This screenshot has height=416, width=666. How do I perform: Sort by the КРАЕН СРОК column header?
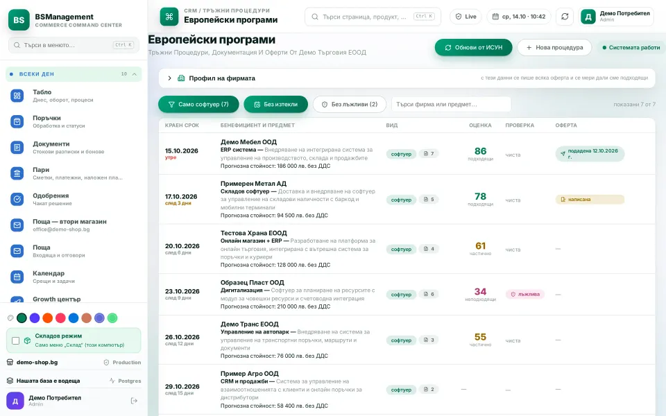coord(182,125)
